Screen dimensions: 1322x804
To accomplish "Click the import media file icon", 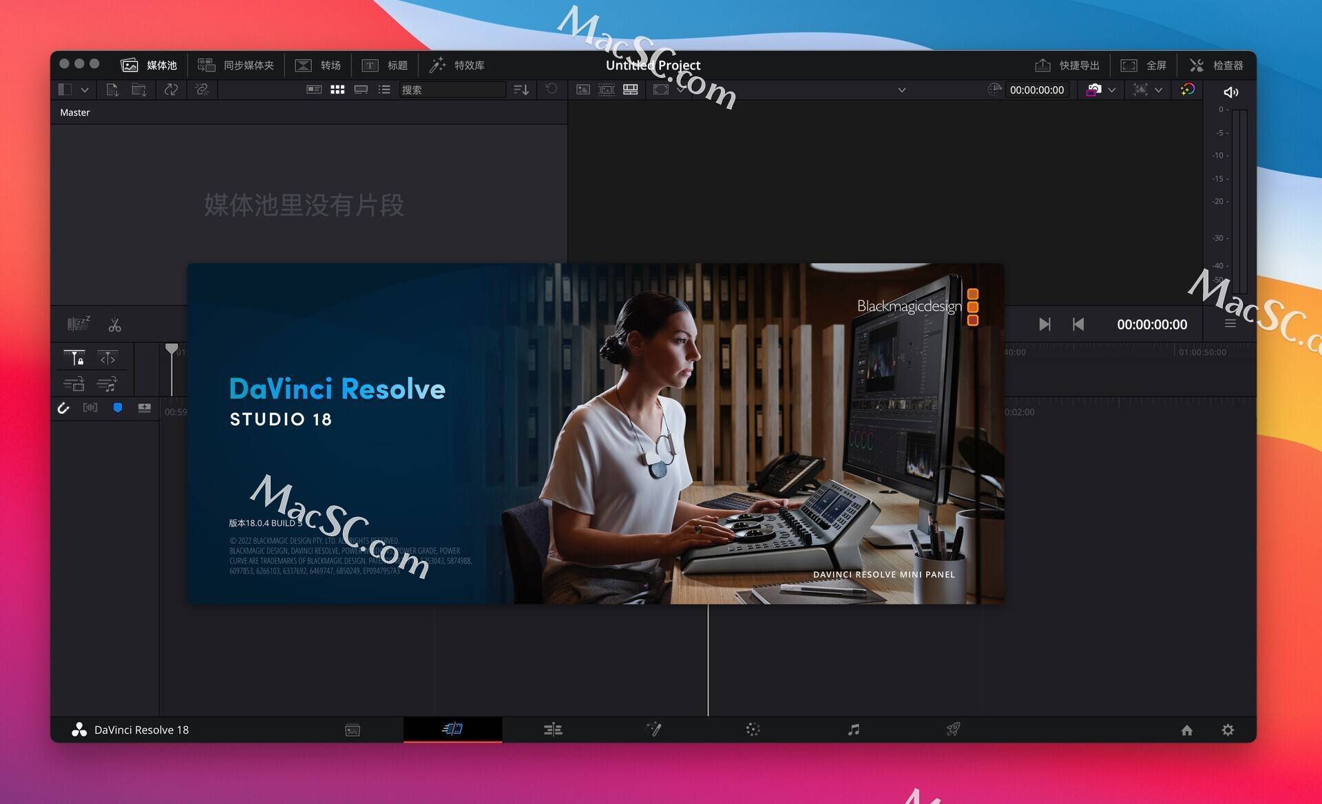I will (112, 89).
